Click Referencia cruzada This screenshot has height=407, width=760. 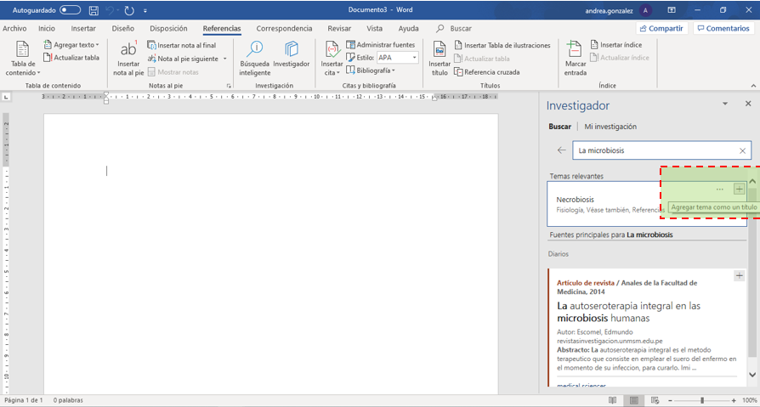point(486,72)
